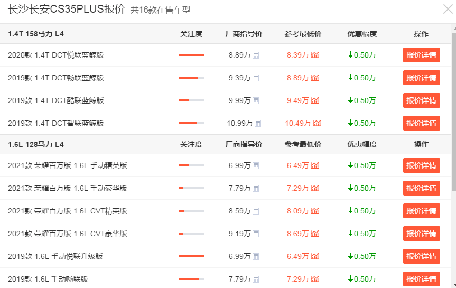Click 报价详情 for 2019款 手动畅联版
The width and height of the screenshot is (456, 288).
pyautogui.click(x=422, y=279)
